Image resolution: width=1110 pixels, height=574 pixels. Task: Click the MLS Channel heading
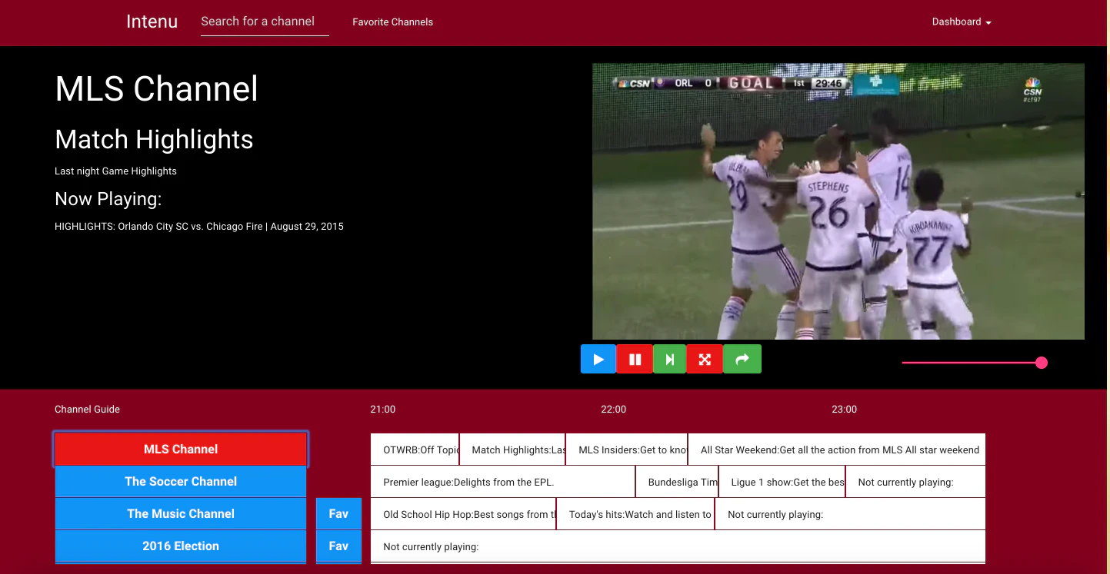pos(156,88)
